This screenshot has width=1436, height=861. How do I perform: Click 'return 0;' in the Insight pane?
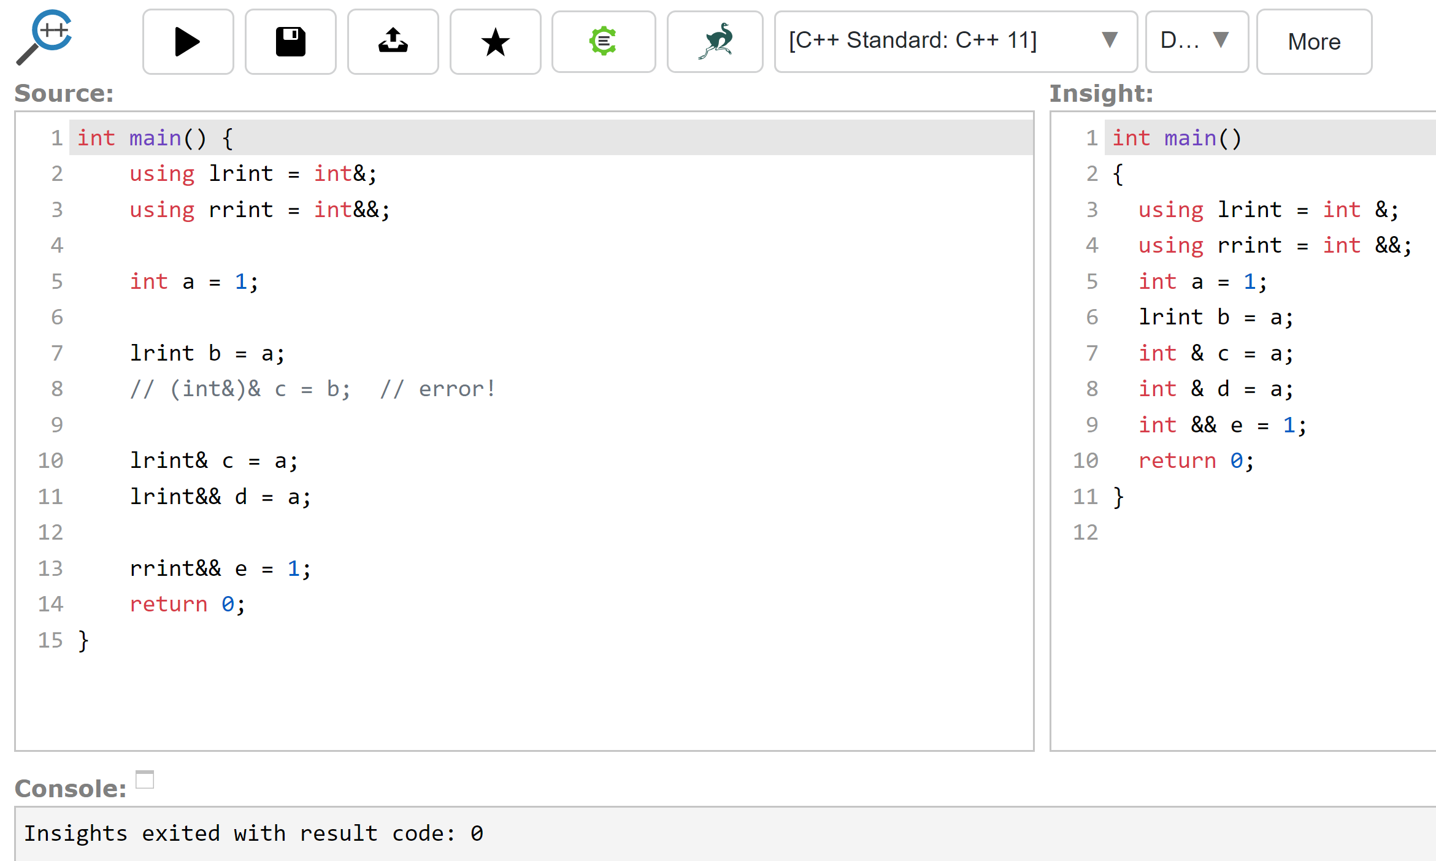click(1196, 461)
